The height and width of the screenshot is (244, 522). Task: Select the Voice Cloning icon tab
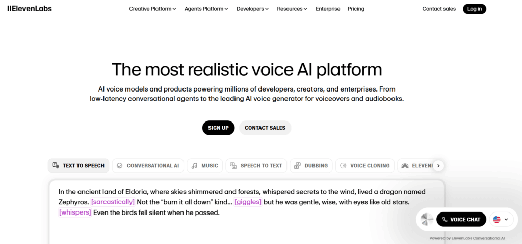coord(343,165)
